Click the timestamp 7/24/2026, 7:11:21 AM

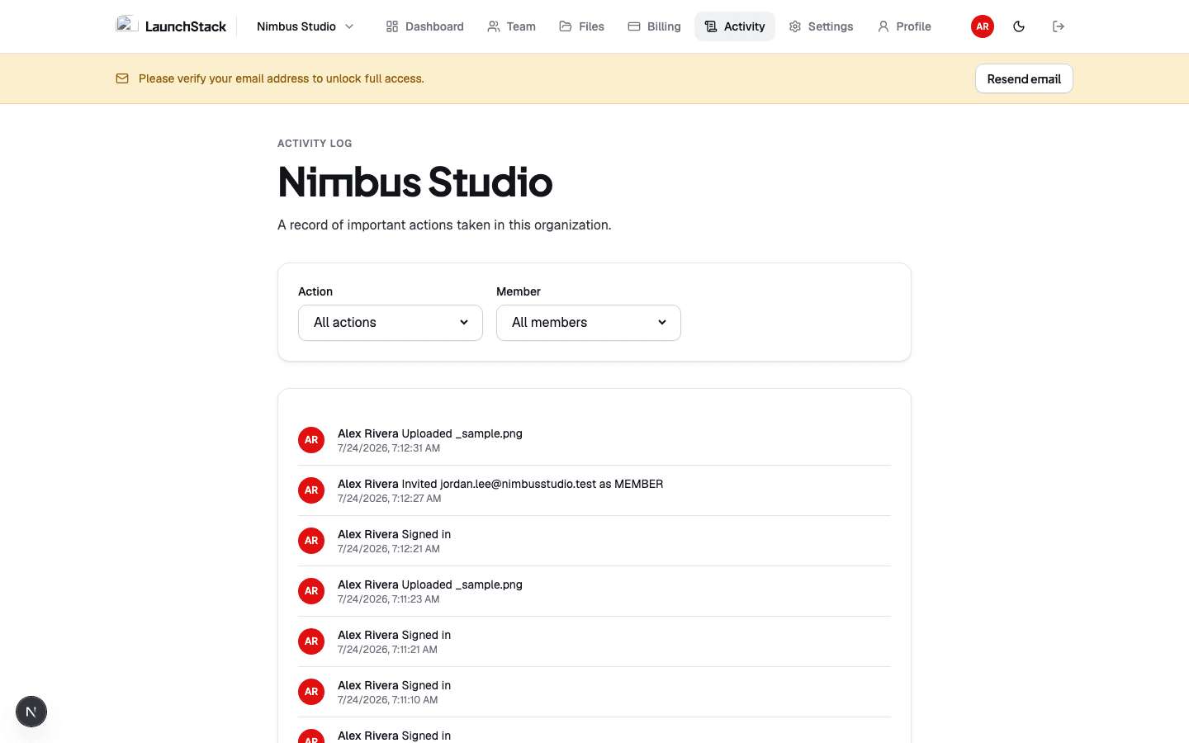[388, 650]
